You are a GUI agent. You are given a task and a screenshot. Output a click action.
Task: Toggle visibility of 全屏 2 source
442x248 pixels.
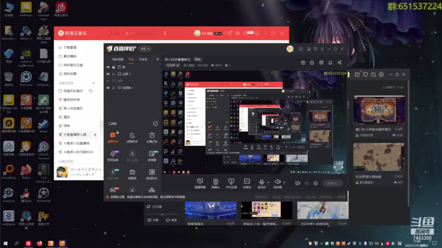[108, 74]
